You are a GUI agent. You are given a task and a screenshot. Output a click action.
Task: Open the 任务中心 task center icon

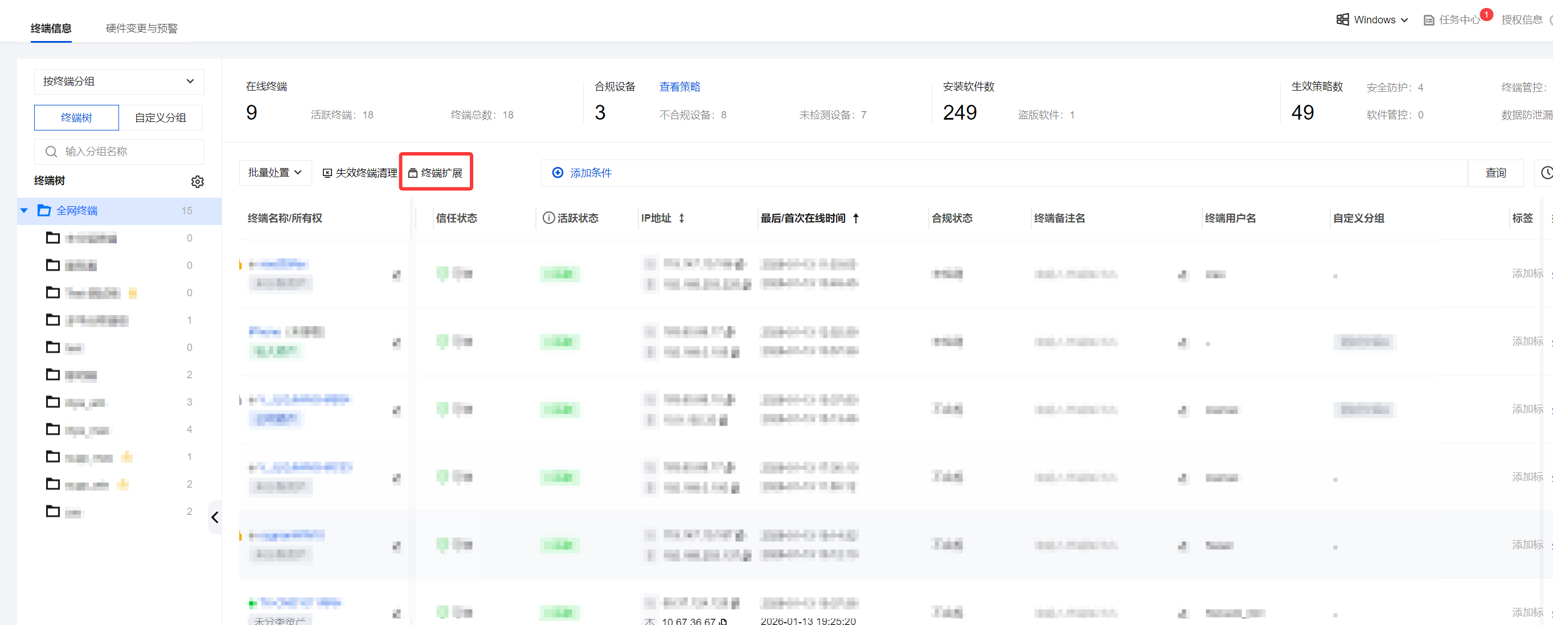coord(1428,21)
